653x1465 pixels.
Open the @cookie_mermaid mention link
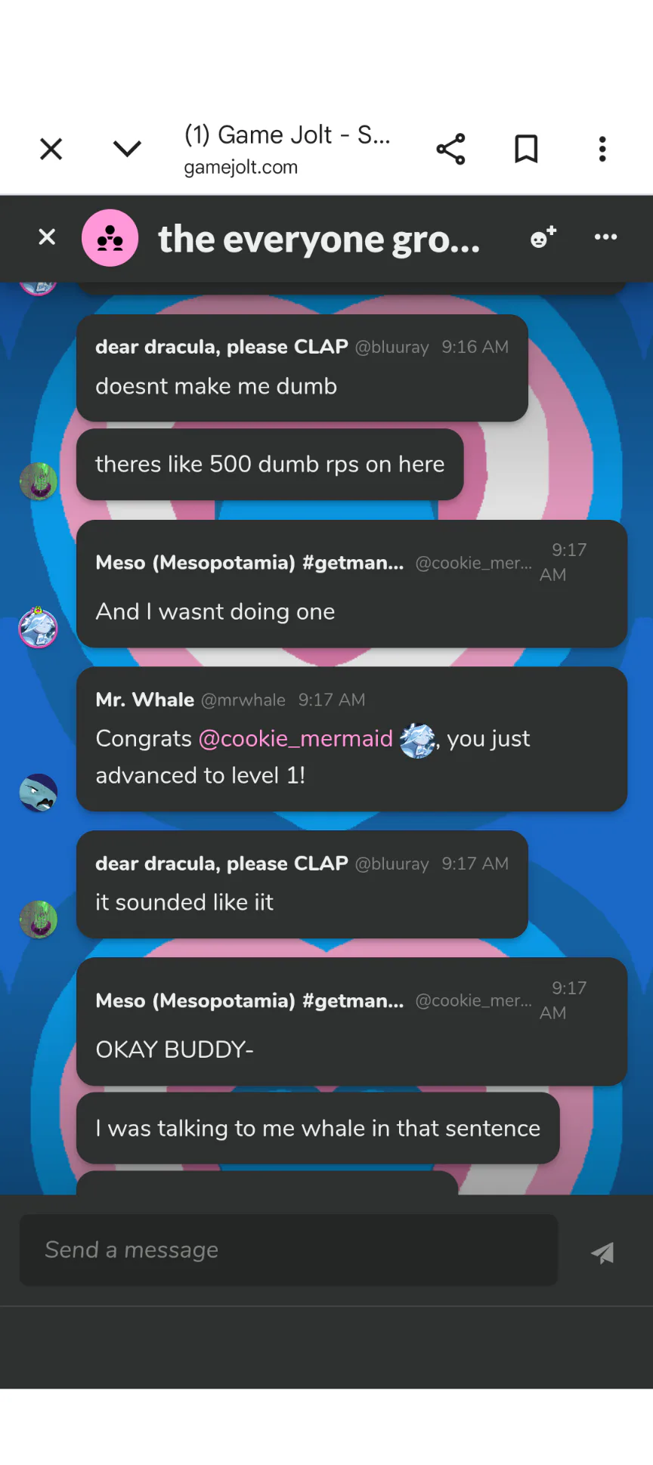click(296, 738)
